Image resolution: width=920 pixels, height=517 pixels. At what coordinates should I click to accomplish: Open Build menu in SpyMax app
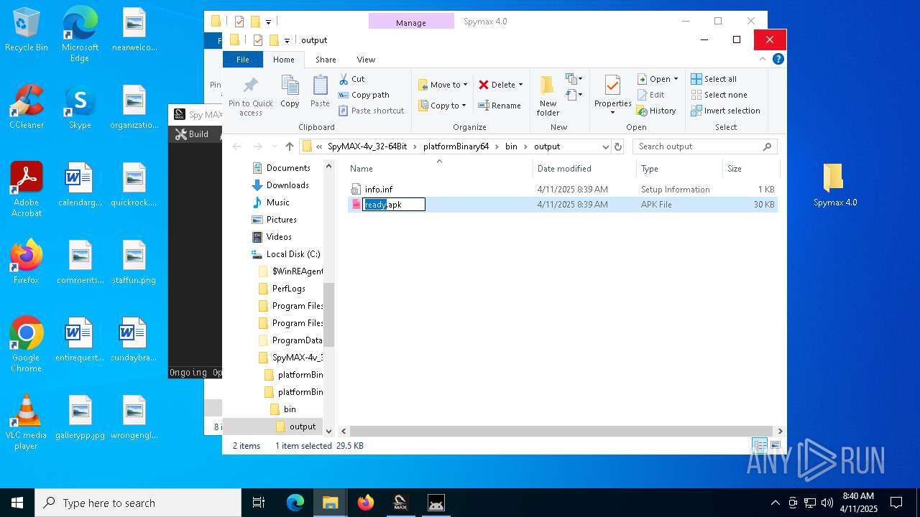coord(192,134)
